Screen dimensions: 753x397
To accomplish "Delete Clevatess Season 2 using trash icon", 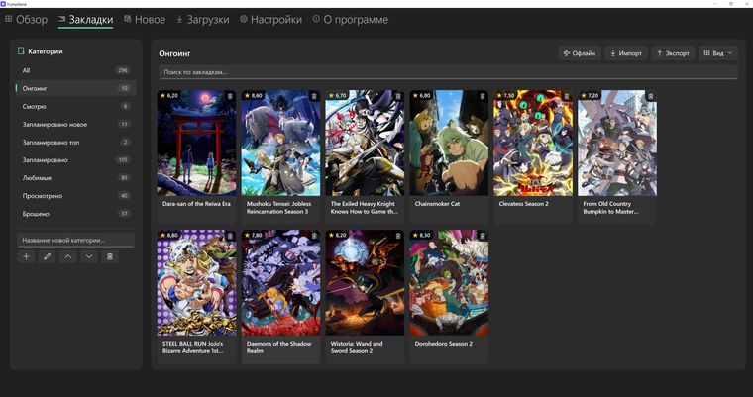I will [x=566, y=96].
